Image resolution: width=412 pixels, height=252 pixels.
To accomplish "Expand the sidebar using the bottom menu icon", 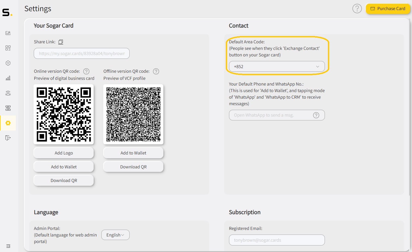I will click(8, 246).
